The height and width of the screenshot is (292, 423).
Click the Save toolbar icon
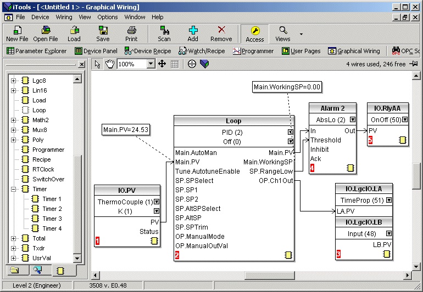(103, 34)
